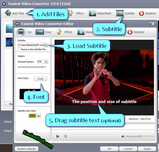Adjust the volume slider handle

(x=140, y=136)
